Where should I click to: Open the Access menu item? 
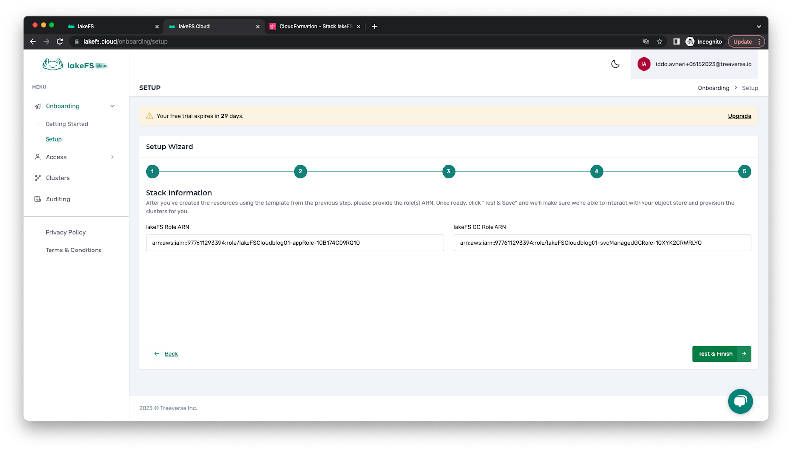coord(56,157)
